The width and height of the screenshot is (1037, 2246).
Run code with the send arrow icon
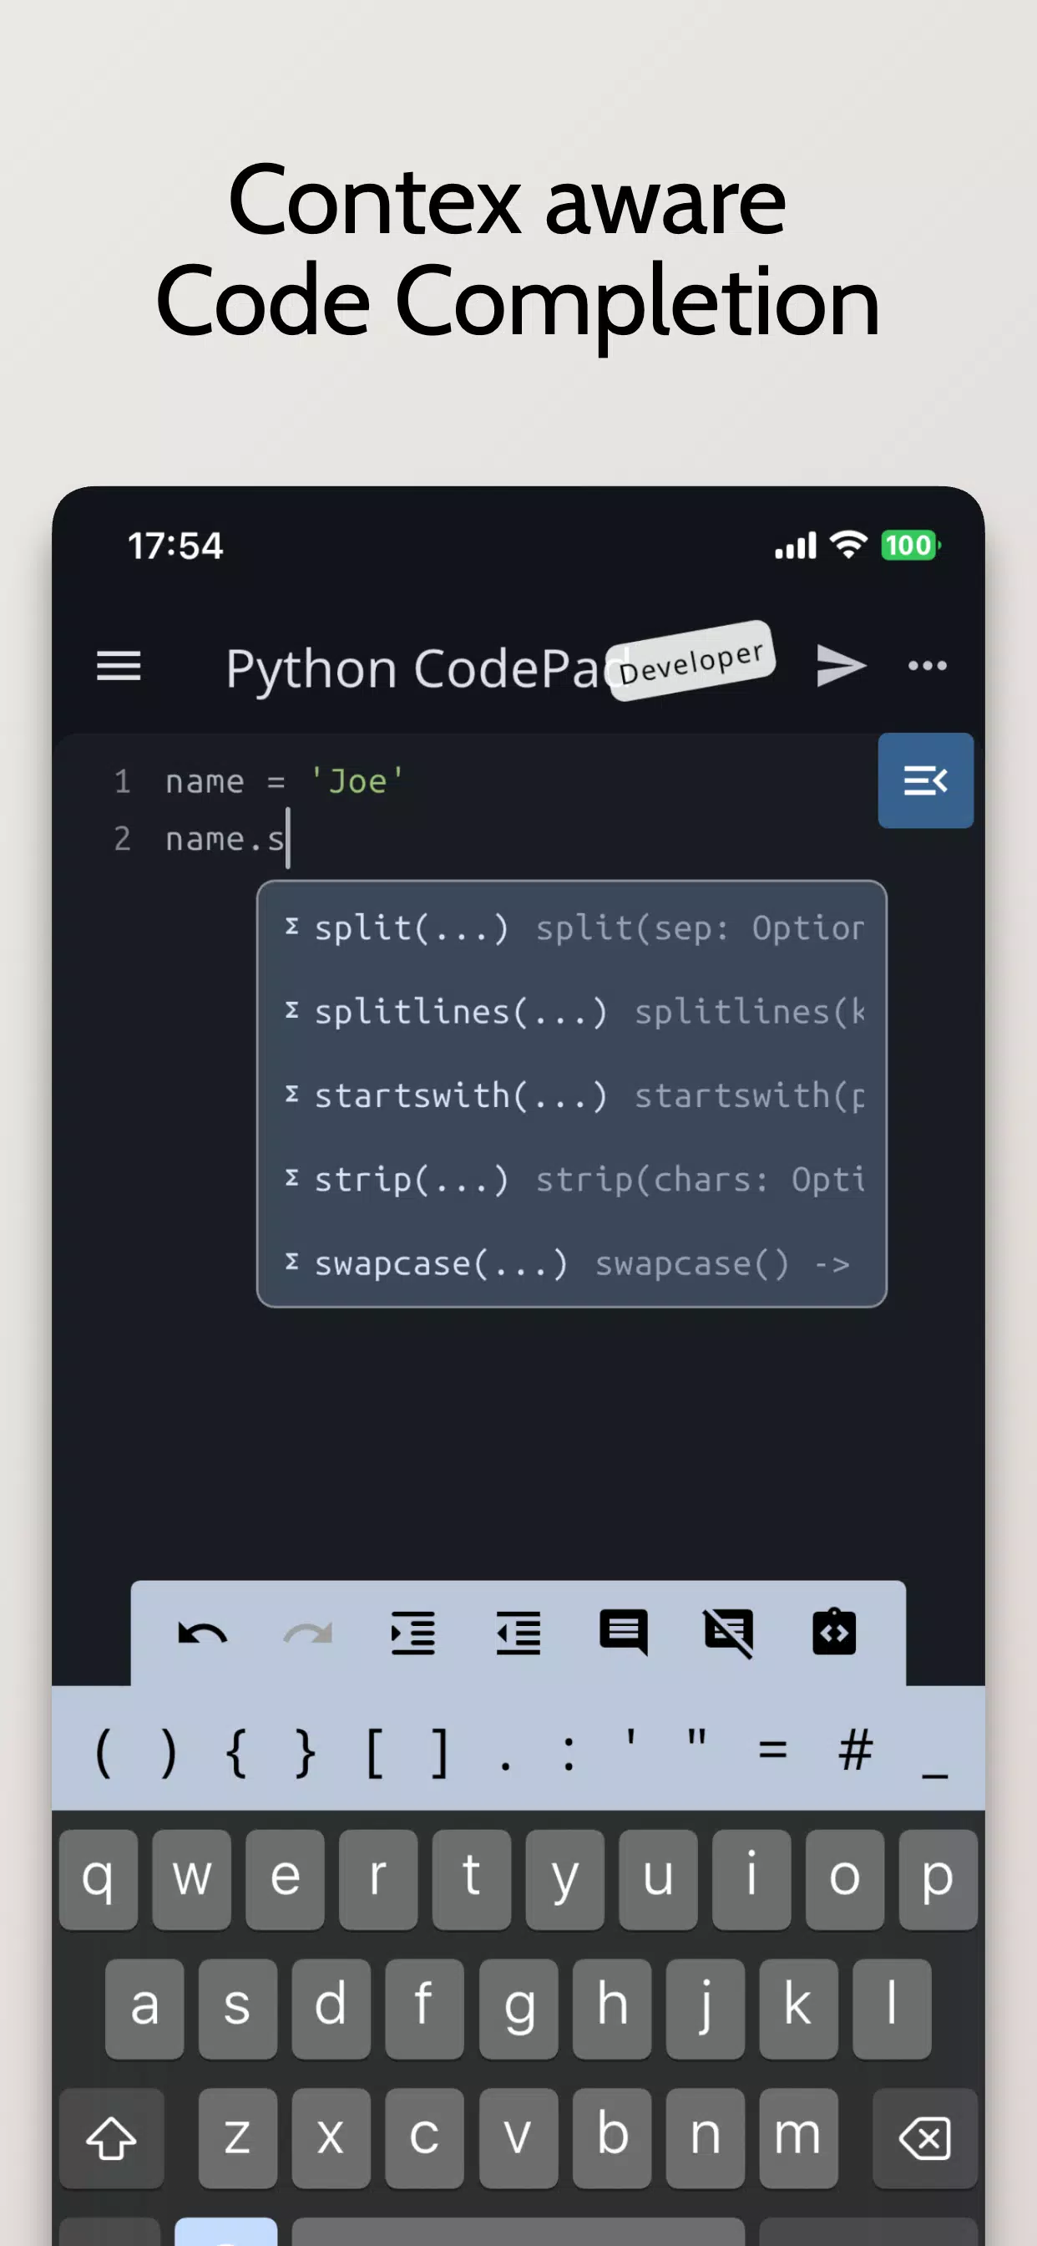tap(841, 666)
